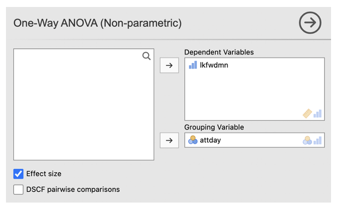Click ruler continuous-type icon in Dependent Variables box

click(307, 113)
